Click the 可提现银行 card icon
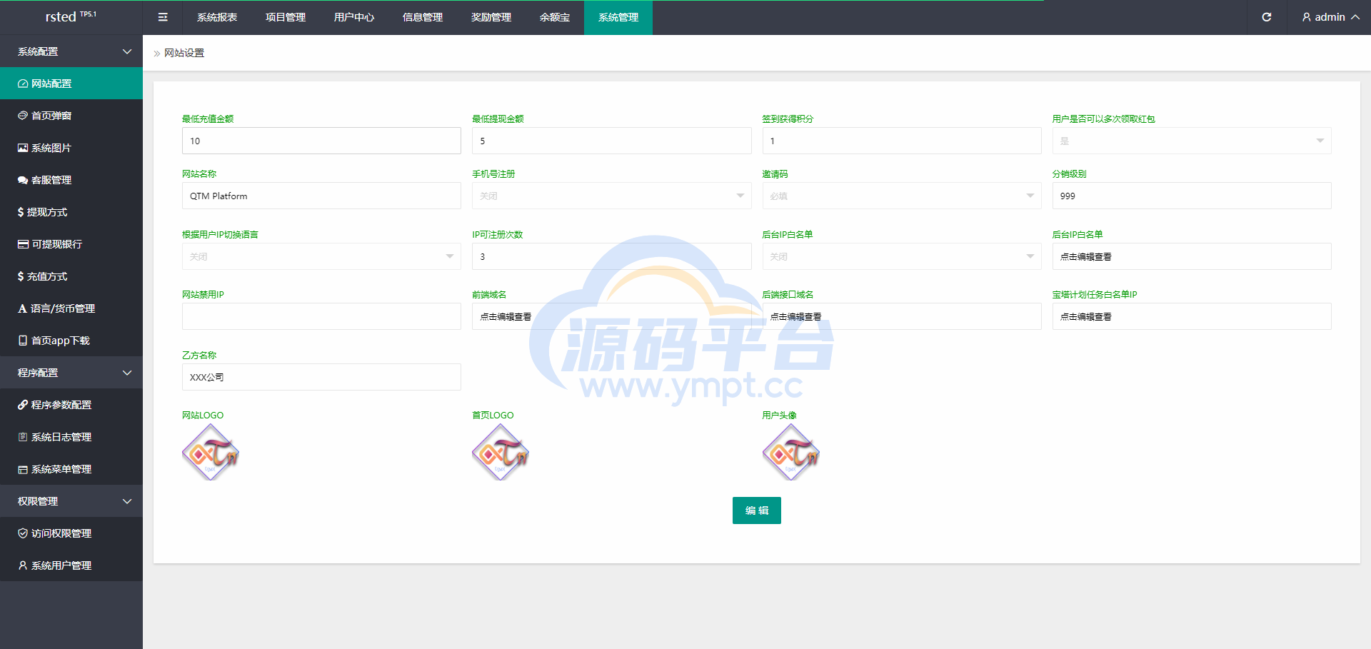 coord(23,244)
